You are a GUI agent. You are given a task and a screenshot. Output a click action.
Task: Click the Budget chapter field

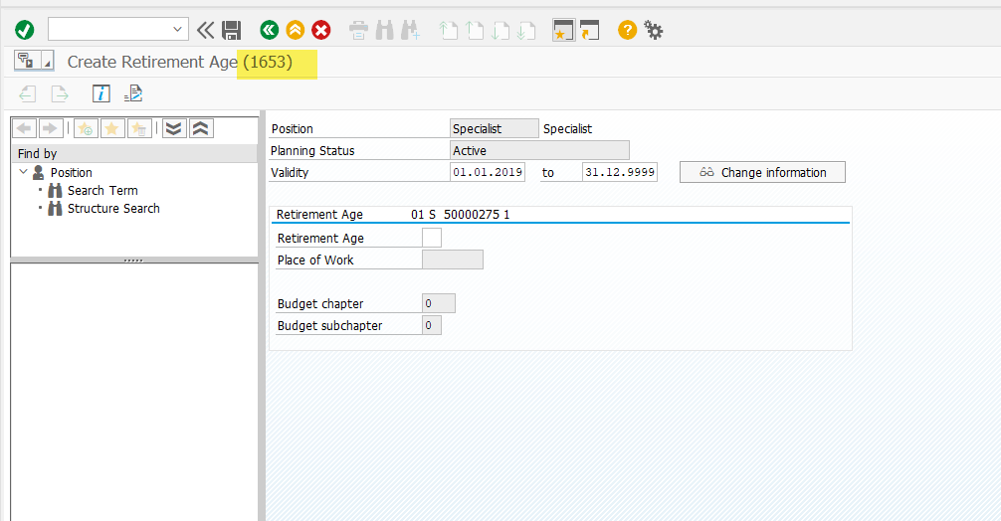click(x=439, y=303)
